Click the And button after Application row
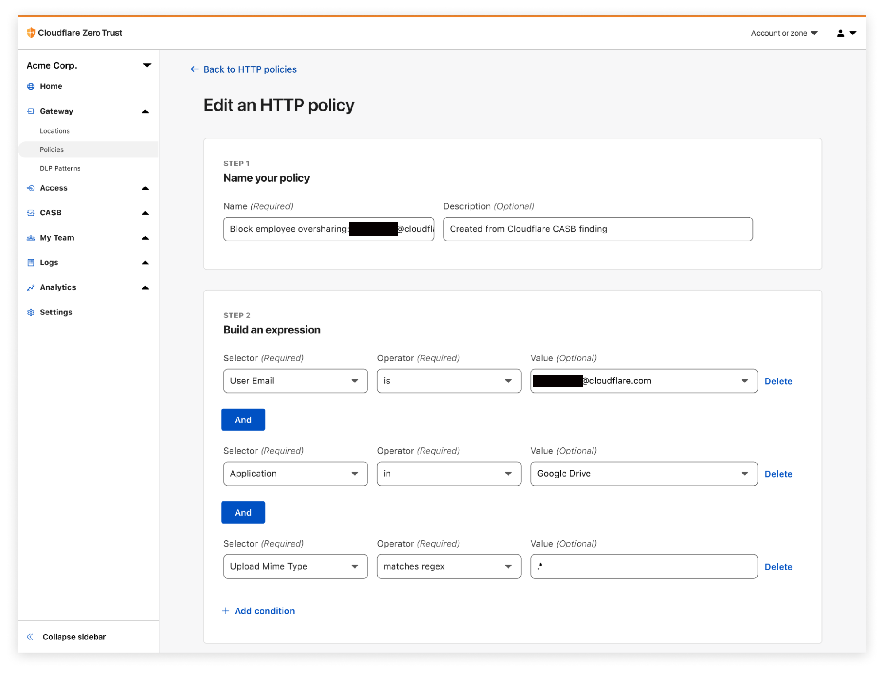The width and height of the screenshot is (884, 673). click(x=243, y=512)
